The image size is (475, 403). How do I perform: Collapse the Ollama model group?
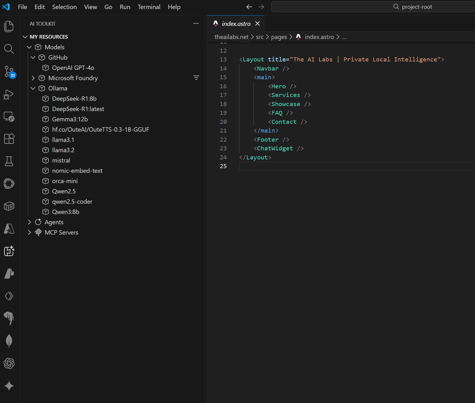pyautogui.click(x=33, y=88)
